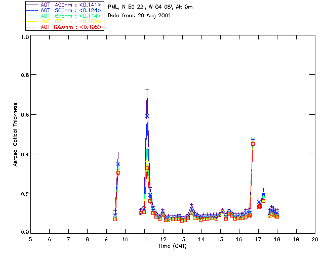The height and width of the screenshot is (259, 324).
Task: Click the x-axis tick label 9
Action: [106, 239]
